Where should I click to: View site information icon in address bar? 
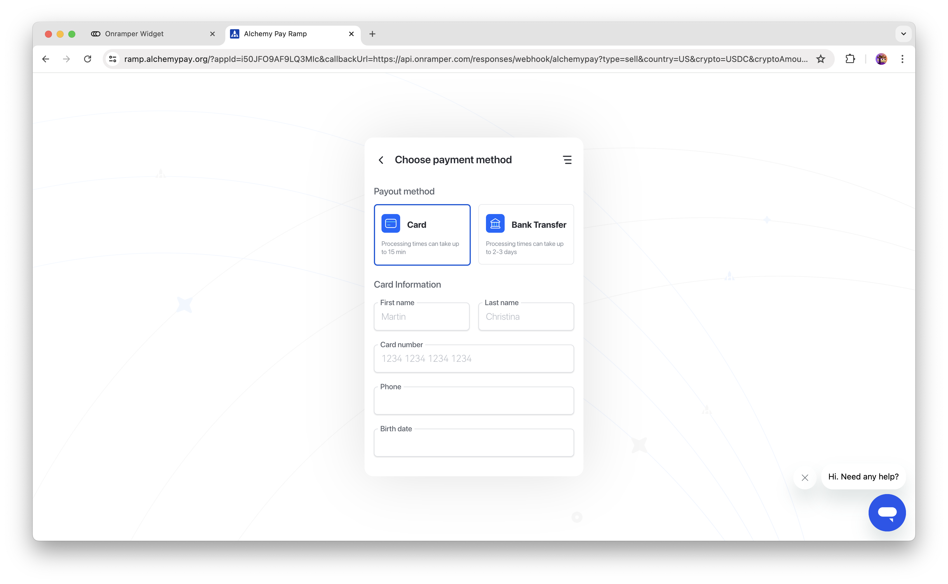pyautogui.click(x=113, y=59)
